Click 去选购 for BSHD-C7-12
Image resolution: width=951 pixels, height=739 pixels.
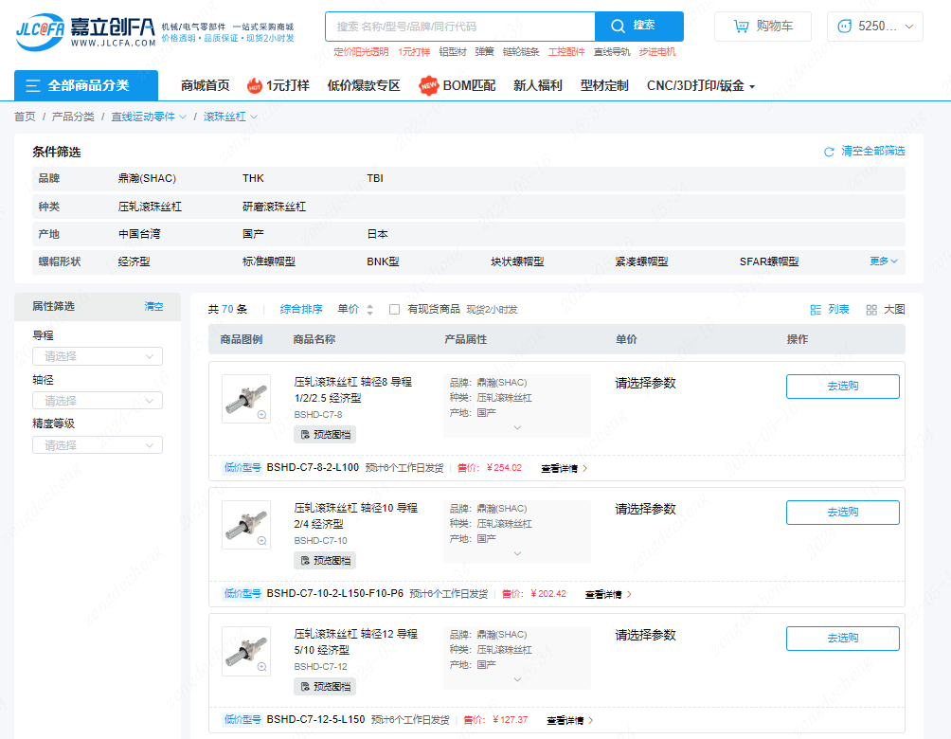click(842, 639)
